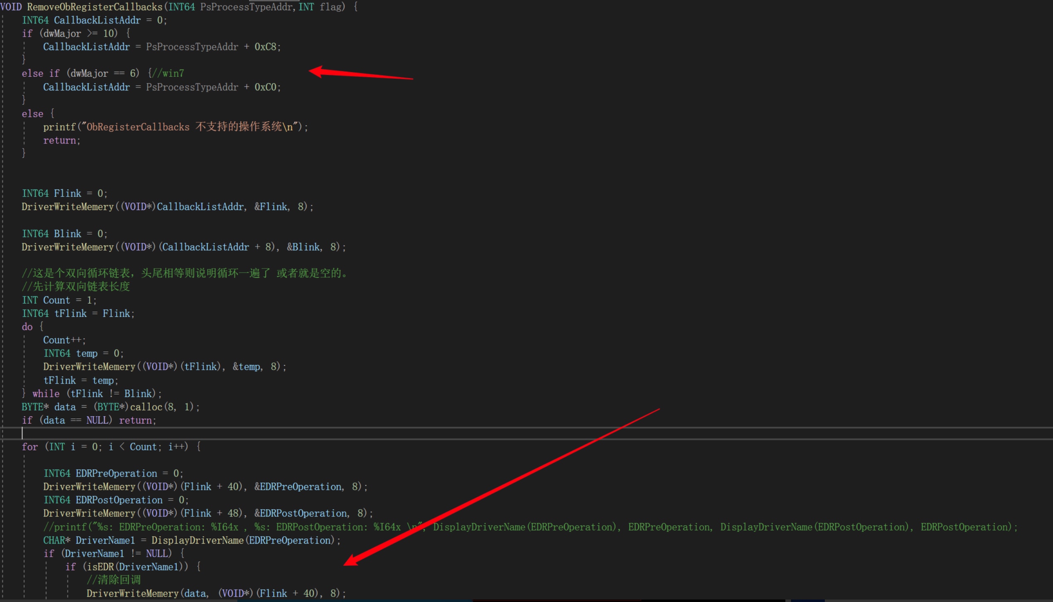Click the 'INT64 Blink = 0' declaration
This screenshot has height=602, width=1053.
click(64, 234)
